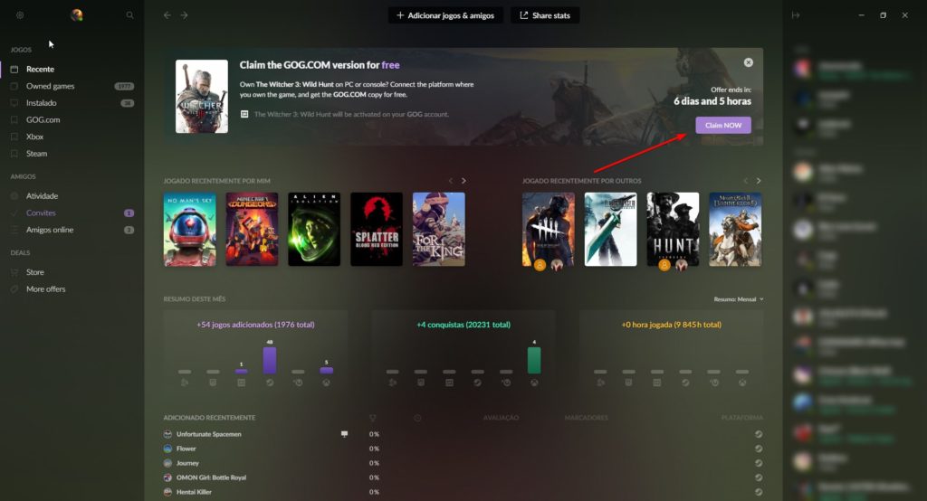
Task: Click the +54 jogos adicionados summary title
Action: pos(255,325)
